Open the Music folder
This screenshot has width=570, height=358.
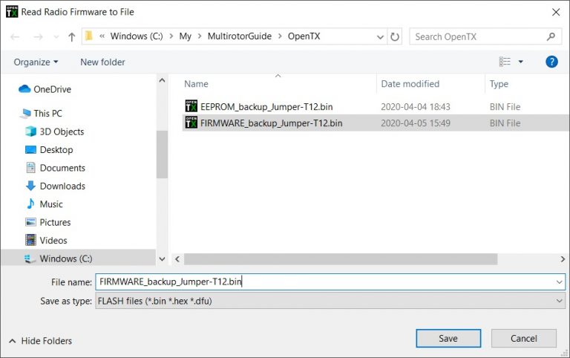point(51,204)
